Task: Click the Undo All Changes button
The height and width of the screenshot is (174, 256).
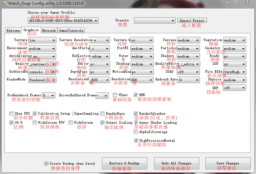Action: pos(177,163)
